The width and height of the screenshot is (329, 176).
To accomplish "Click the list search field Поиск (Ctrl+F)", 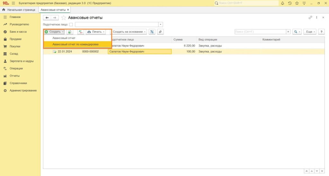I will click(260, 32).
